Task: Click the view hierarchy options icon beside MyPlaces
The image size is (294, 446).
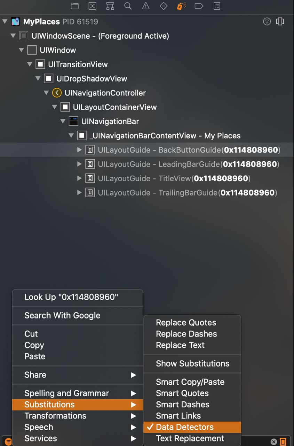Action: pyautogui.click(x=280, y=22)
